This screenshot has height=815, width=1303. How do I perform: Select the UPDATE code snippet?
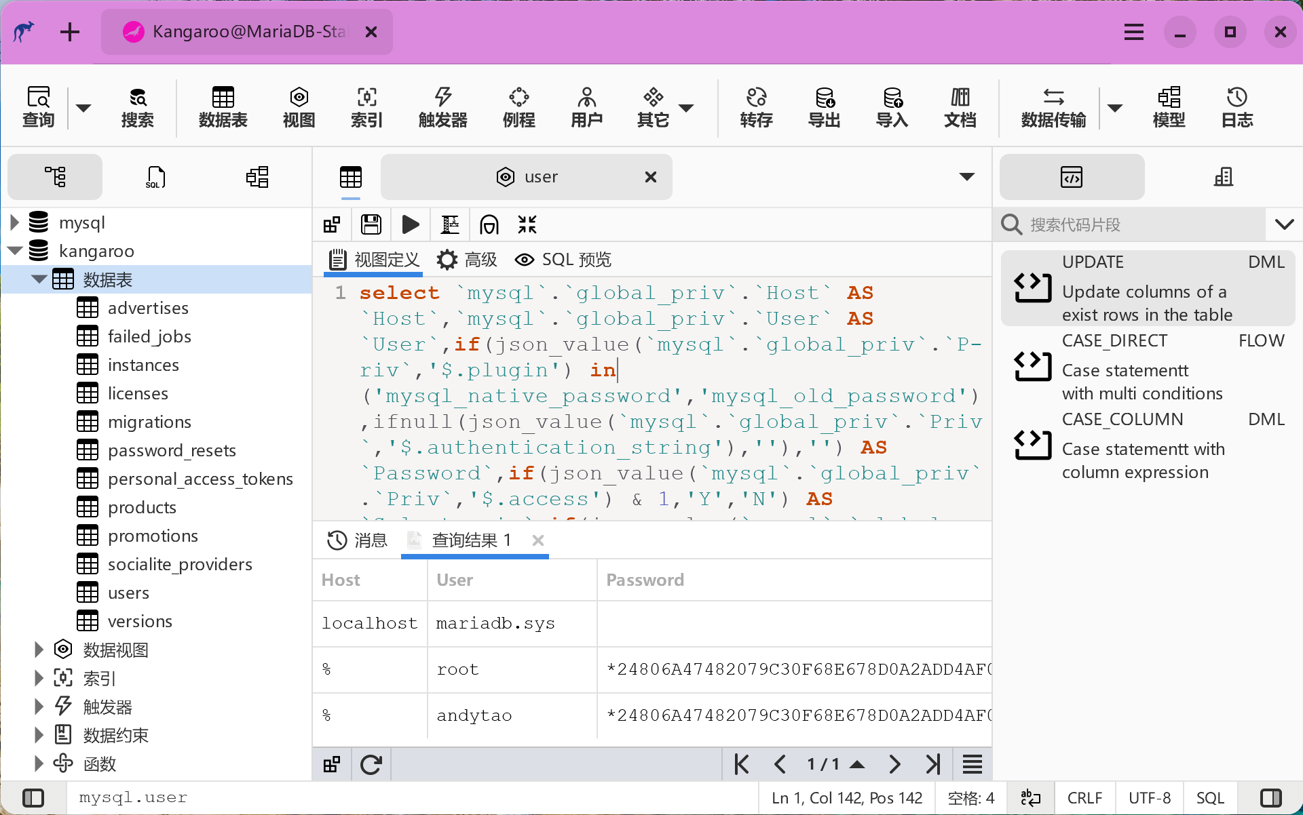pos(1147,288)
